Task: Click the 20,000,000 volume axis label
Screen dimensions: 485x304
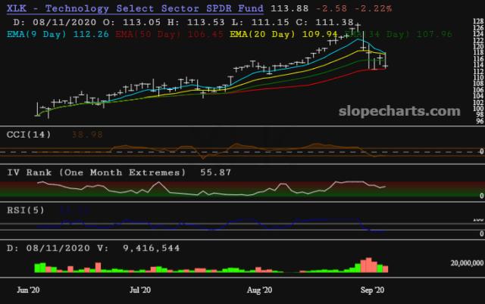Action: [x=467, y=263]
